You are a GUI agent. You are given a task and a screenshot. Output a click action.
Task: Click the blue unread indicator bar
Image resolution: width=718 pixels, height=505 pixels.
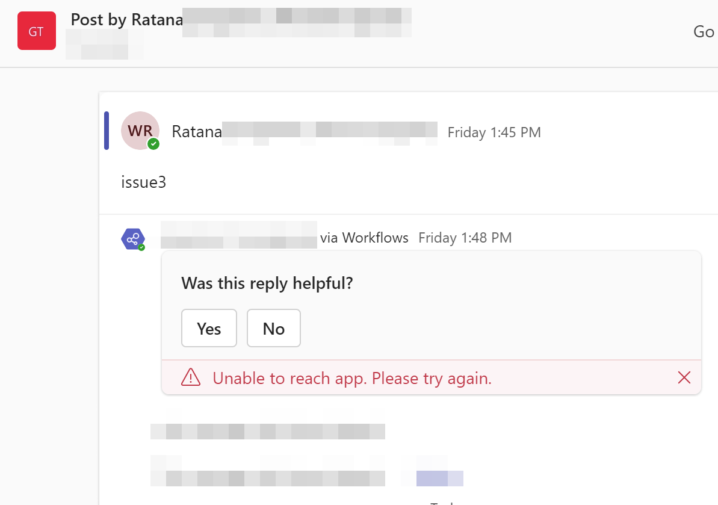pos(107,131)
